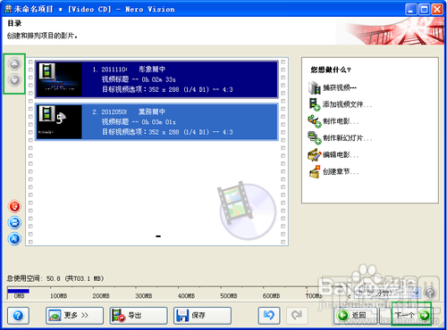
Task: Move selected title up with arrow button
Action: coord(14,63)
